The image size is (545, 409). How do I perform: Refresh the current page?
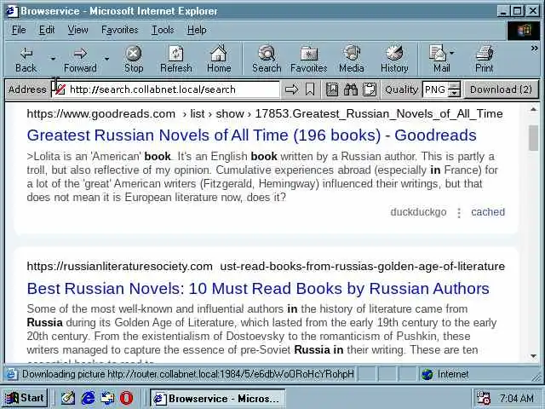tap(176, 60)
